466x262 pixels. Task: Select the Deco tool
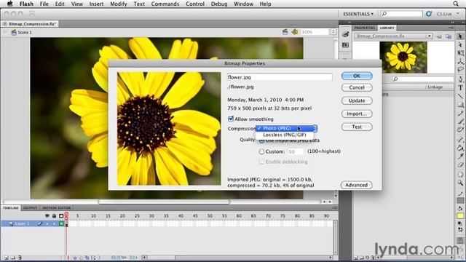(460, 130)
